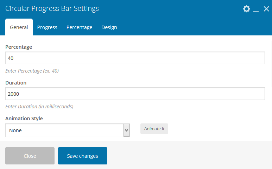Open the Progress tab
Viewport: 272px width, 169px height.
tap(47, 27)
